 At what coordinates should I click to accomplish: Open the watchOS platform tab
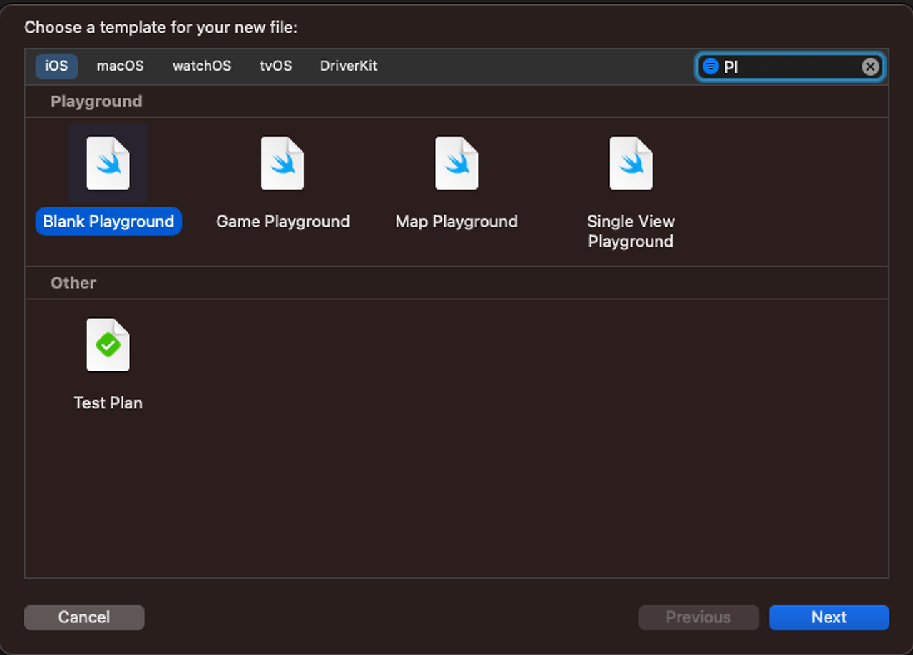(202, 66)
